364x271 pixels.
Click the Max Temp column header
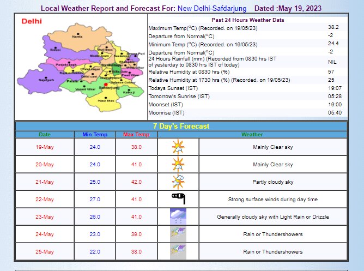coord(136,135)
